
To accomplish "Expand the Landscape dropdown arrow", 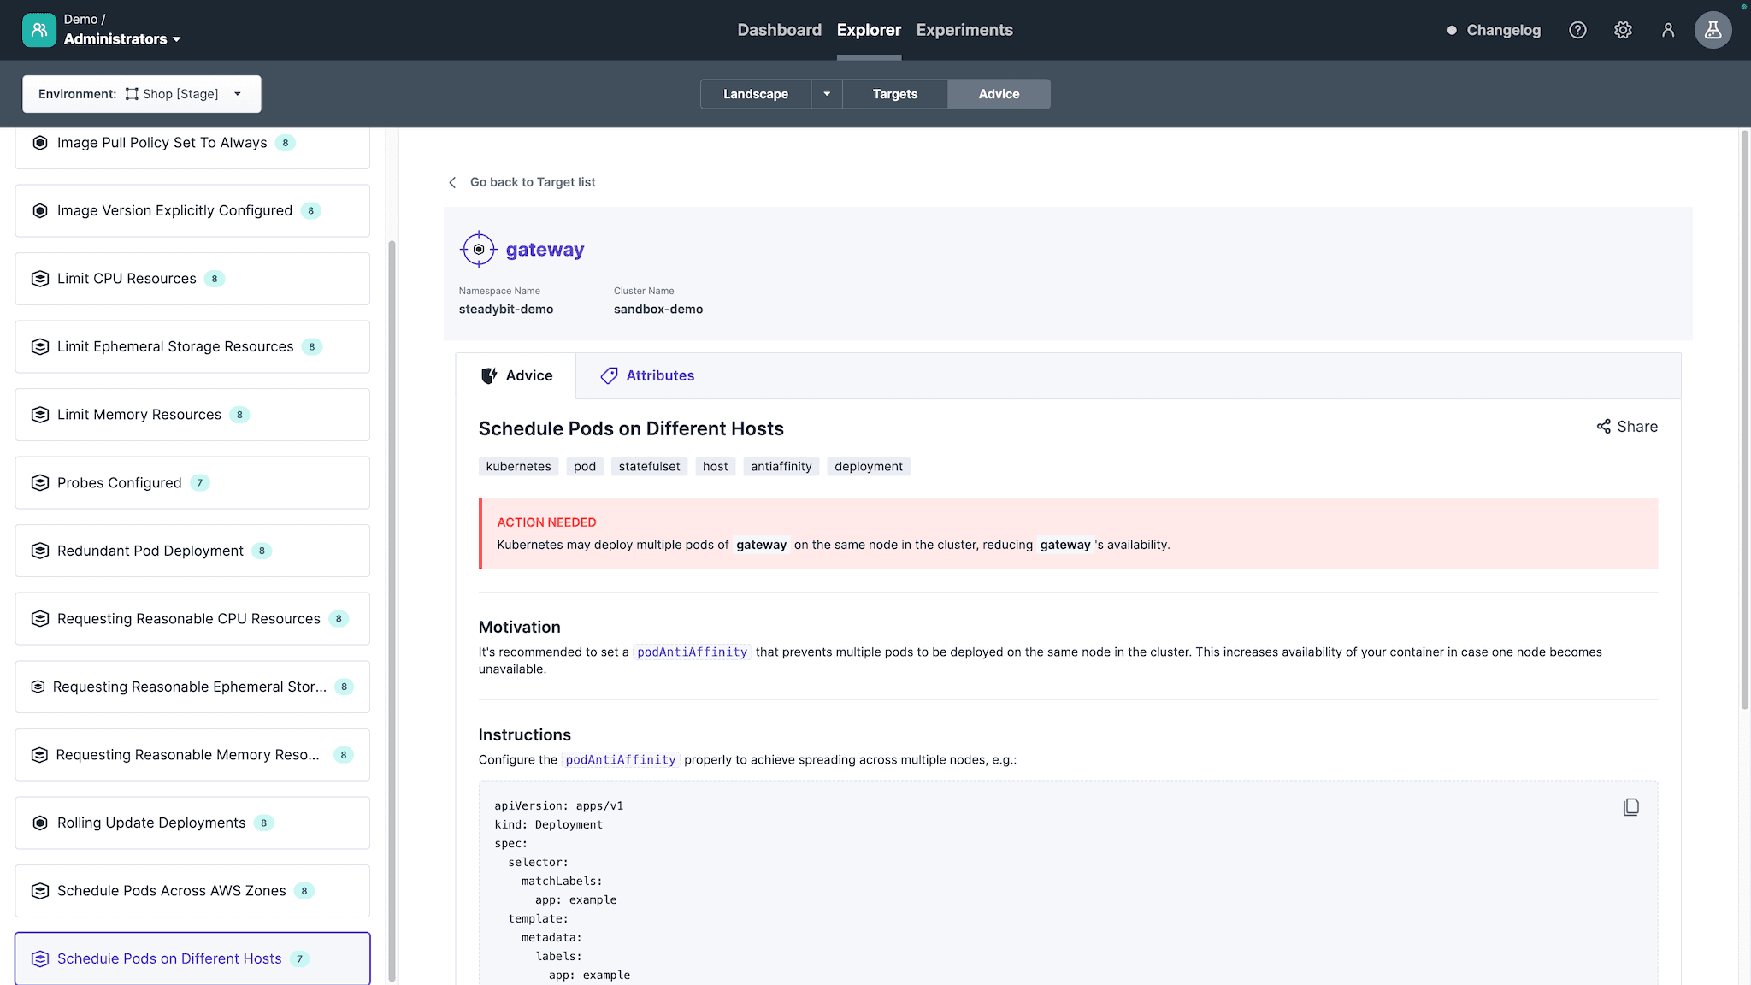I will pos(827,94).
